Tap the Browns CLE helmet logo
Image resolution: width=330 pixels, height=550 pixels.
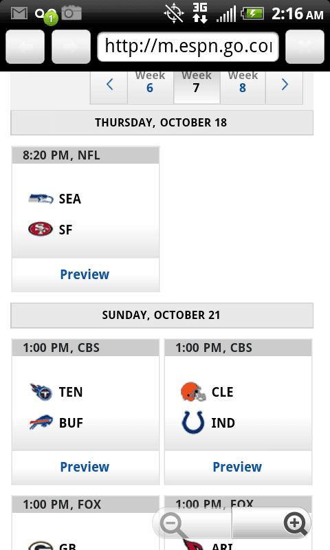click(193, 392)
